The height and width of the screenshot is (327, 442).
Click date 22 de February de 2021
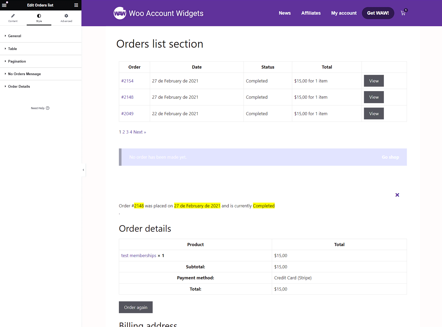175,114
